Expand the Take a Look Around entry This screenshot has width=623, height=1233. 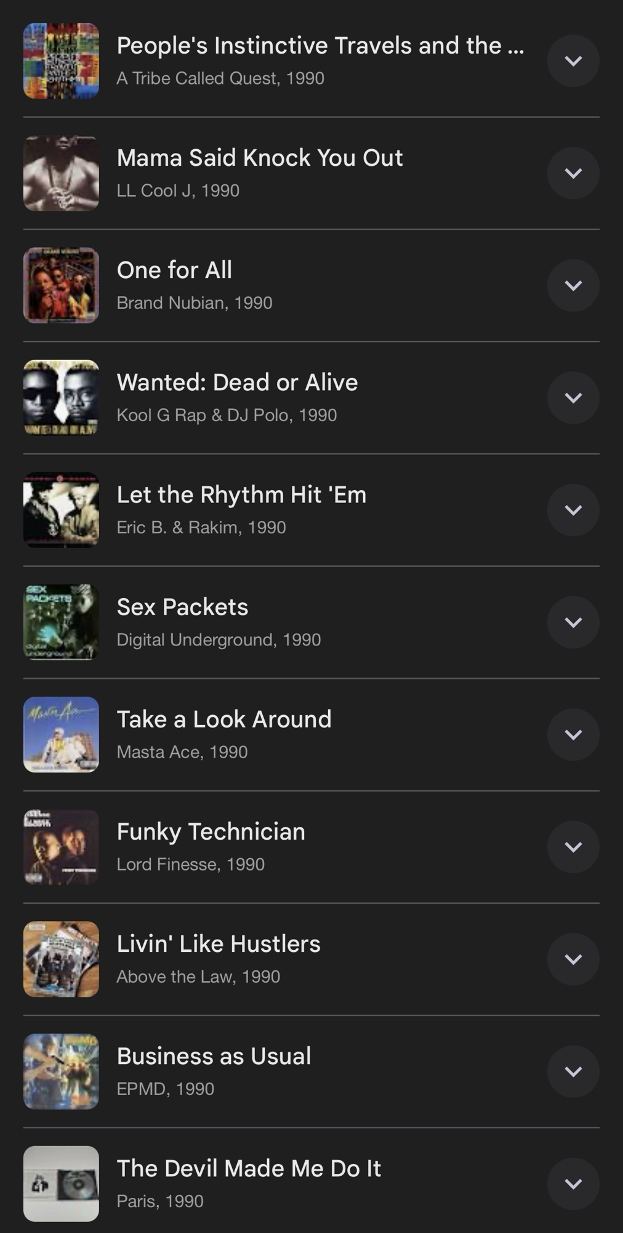[x=573, y=734]
